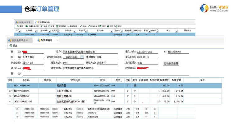Viewport: 233px width, 131px height.
Task: Open the 计划发货日期 date picker dropdown
Action: (82, 57)
